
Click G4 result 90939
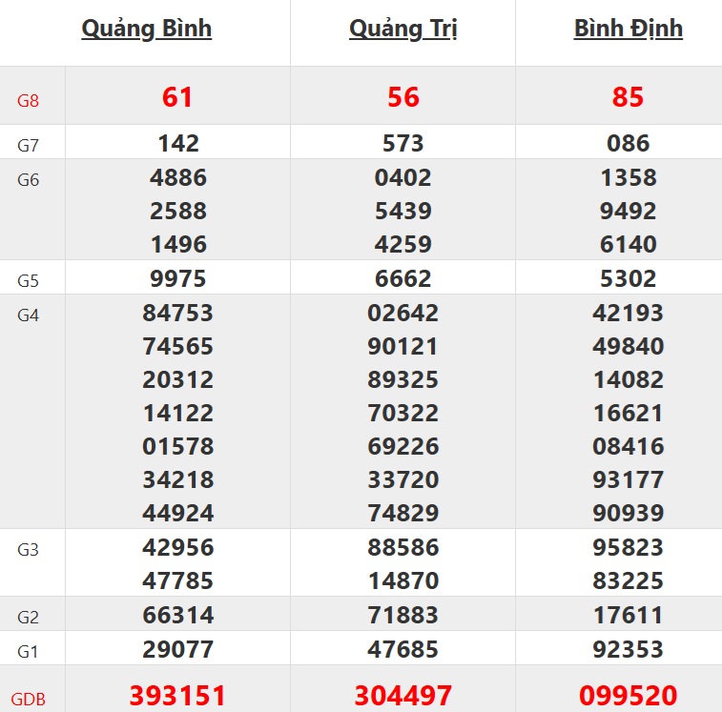(628, 513)
